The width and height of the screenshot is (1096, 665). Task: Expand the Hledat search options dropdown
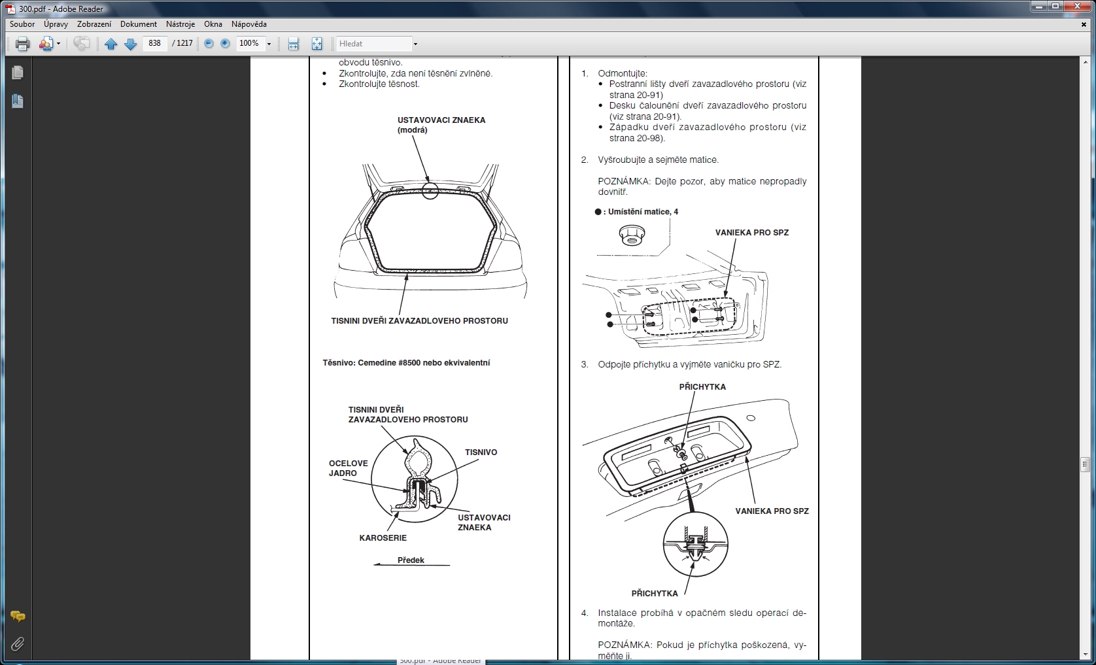coord(415,44)
